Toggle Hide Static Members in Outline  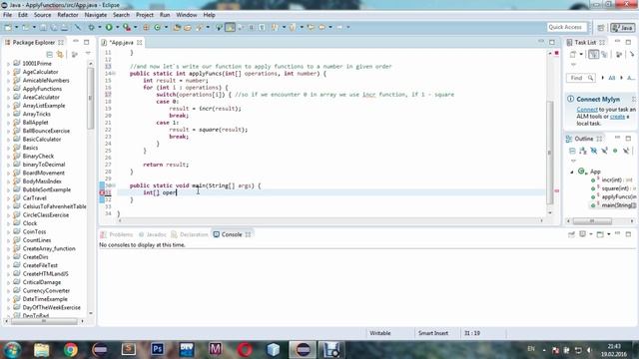click(604, 151)
